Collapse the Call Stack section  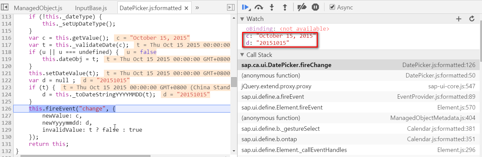pyautogui.click(x=242, y=55)
